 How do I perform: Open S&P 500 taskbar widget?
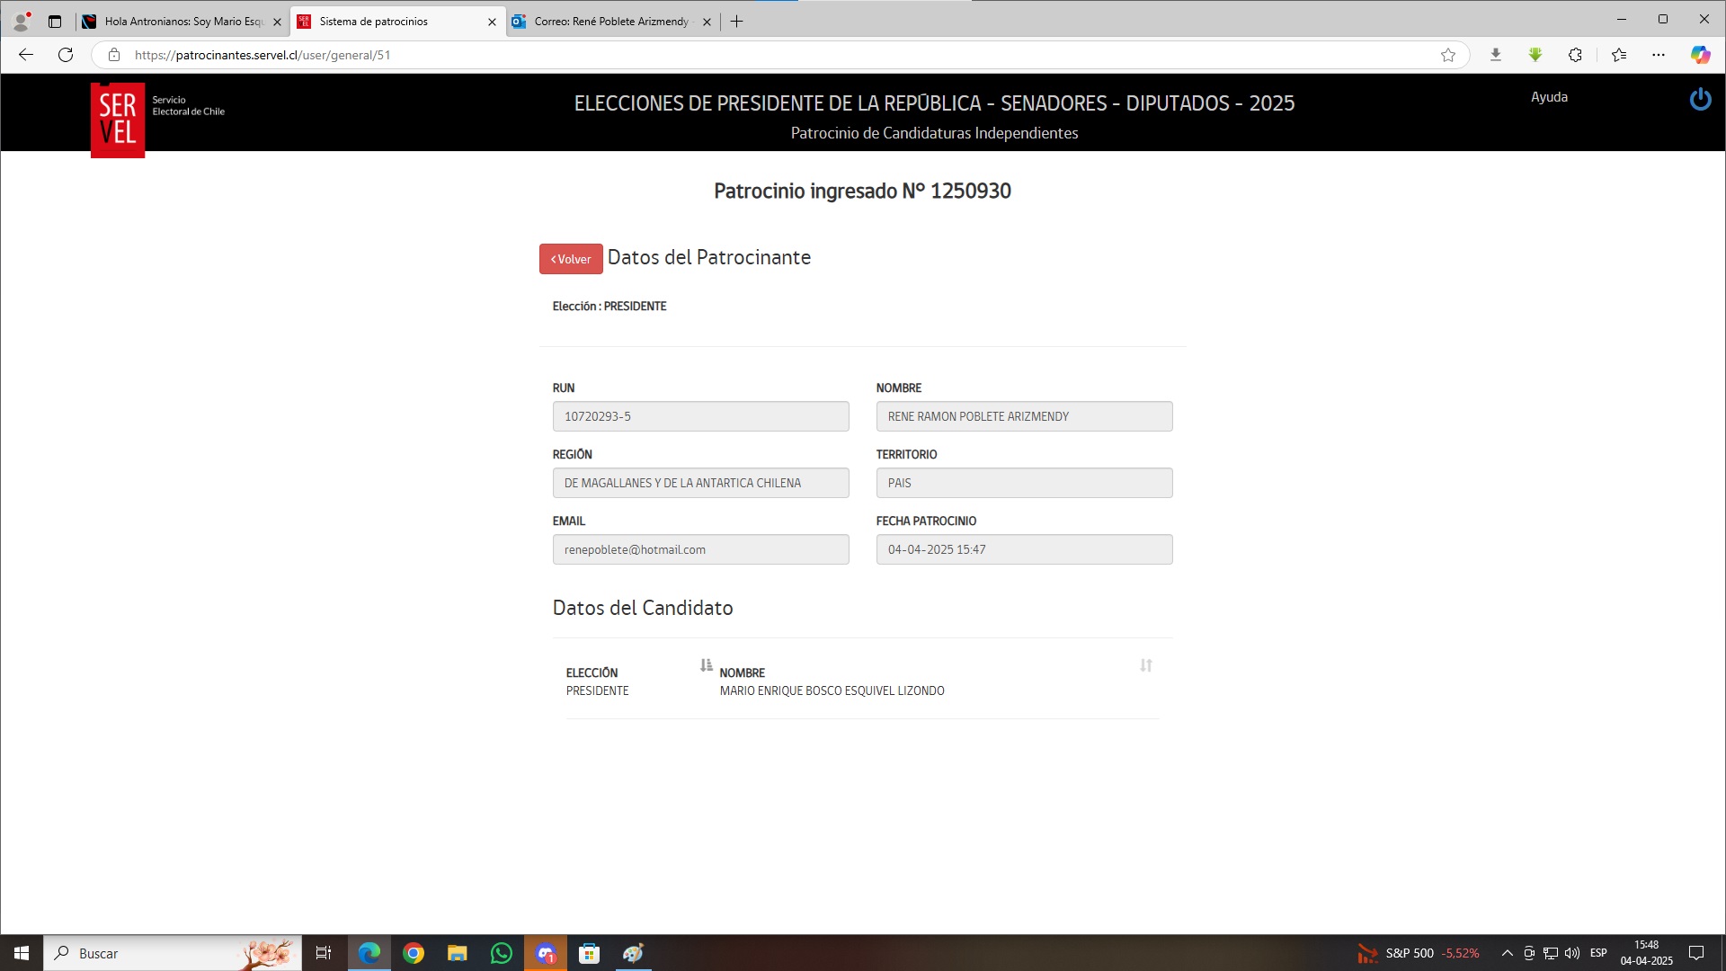coord(1419,953)
